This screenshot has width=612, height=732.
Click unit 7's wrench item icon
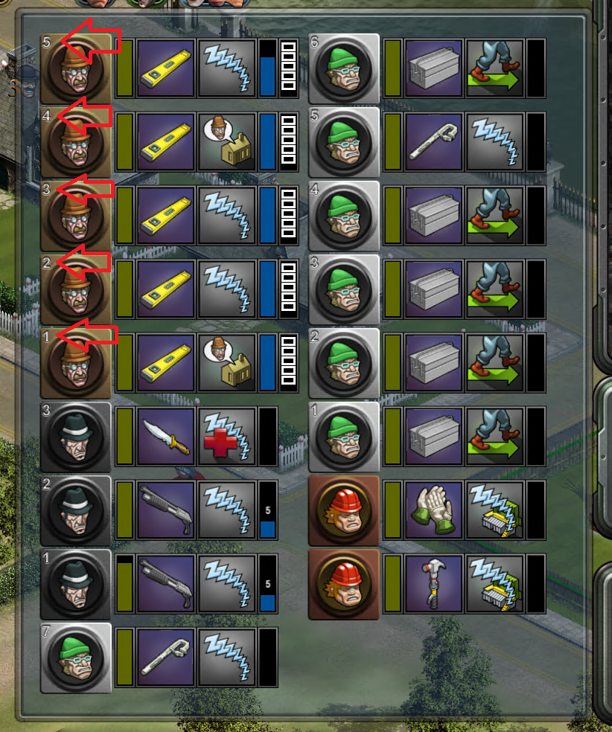166,658
